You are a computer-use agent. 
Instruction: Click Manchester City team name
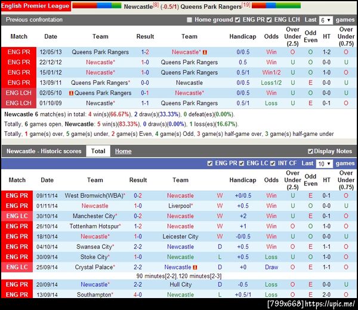pyautogui.click(x=95, y=216)
